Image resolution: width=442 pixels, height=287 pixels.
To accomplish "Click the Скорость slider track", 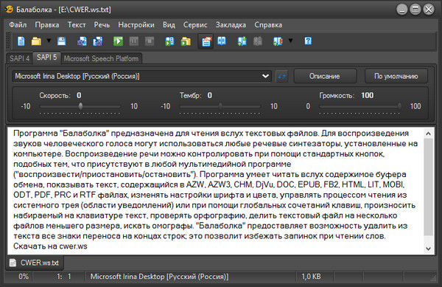I will pos(80,106).
